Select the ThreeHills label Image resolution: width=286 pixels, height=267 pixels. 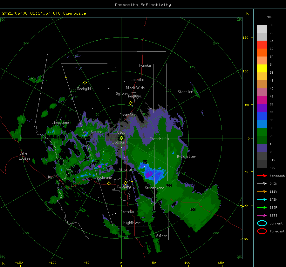(160, 139)
